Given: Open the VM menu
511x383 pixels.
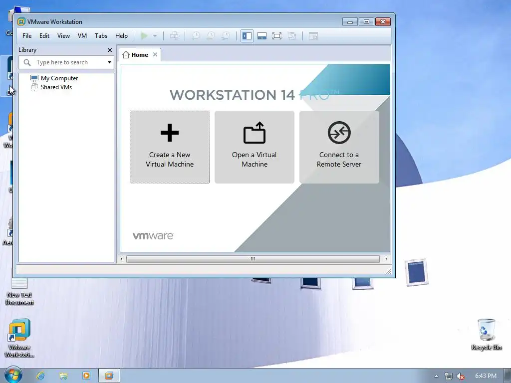Looking at the screenshot, I should pos(82,36).
